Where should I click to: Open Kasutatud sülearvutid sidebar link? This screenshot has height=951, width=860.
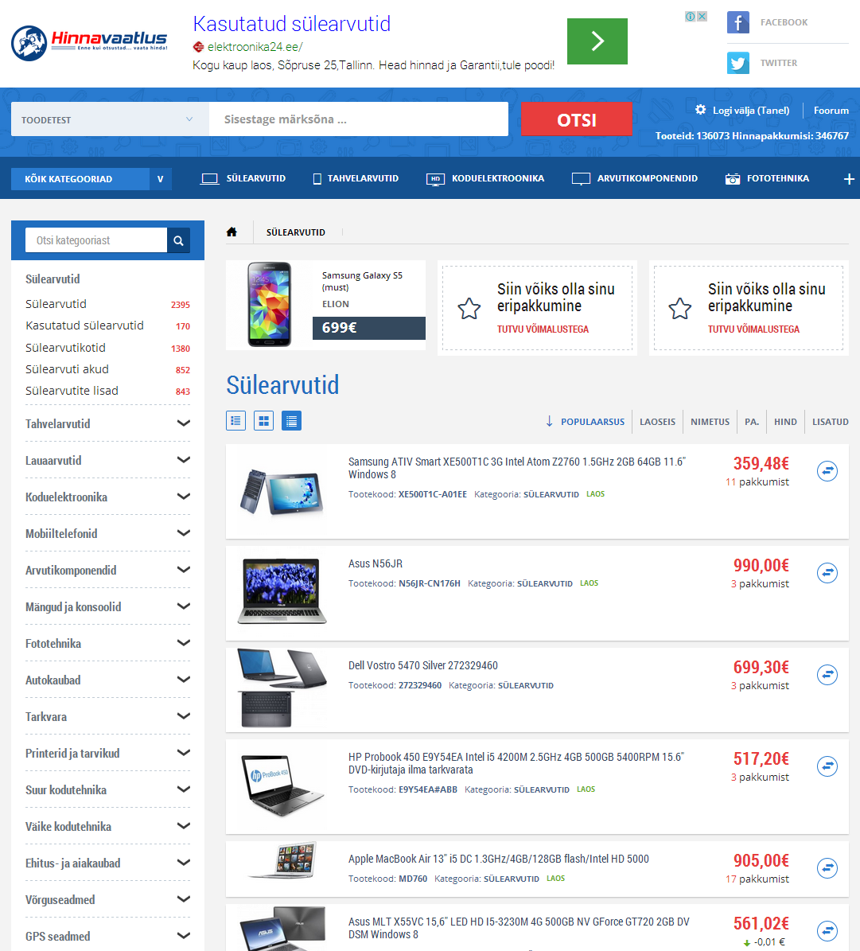click(84, 325)
